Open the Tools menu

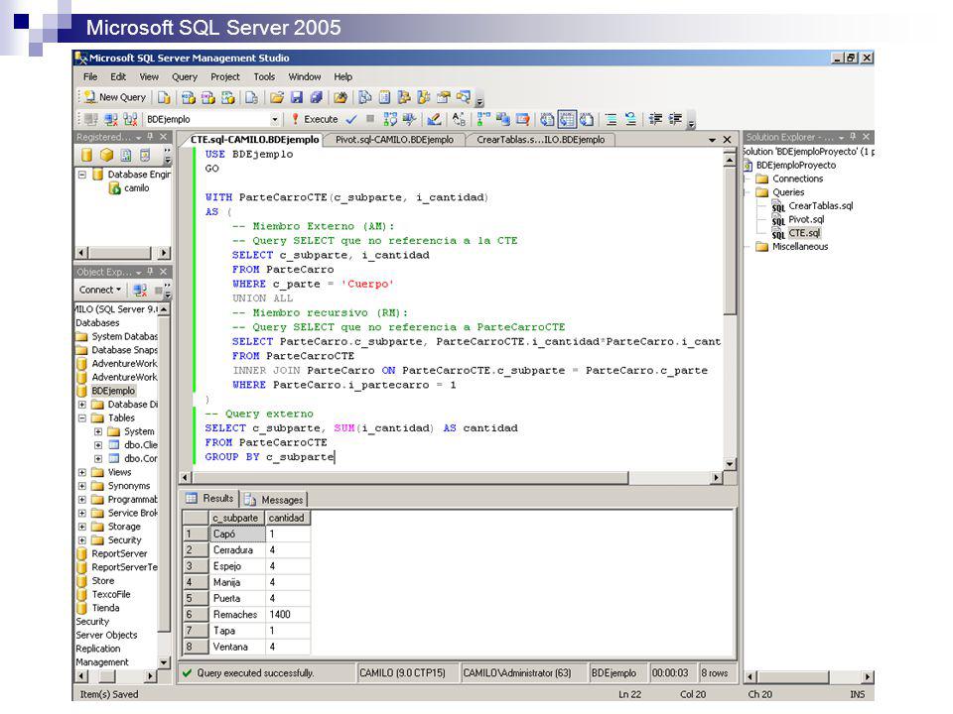[264, 76]
